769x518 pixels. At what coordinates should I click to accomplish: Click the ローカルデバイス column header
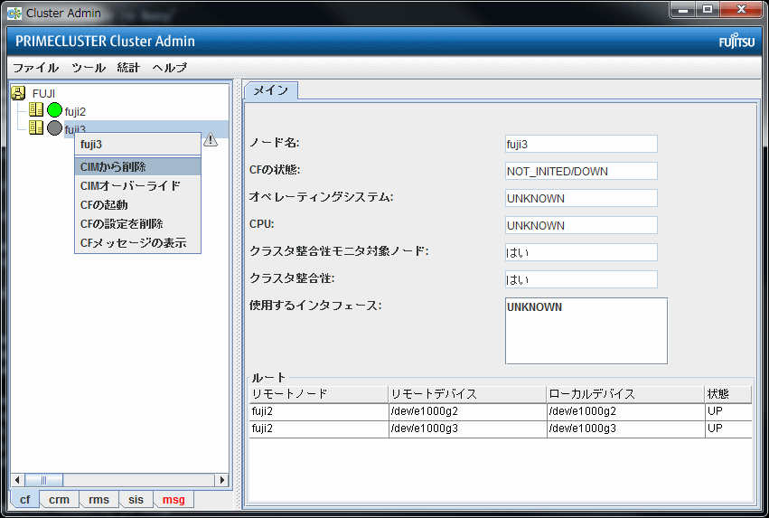pyautogui.click(x=625, y=394)
